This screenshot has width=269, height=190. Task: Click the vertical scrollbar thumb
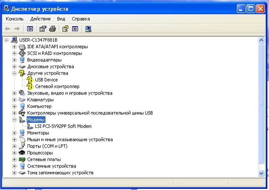261,104
